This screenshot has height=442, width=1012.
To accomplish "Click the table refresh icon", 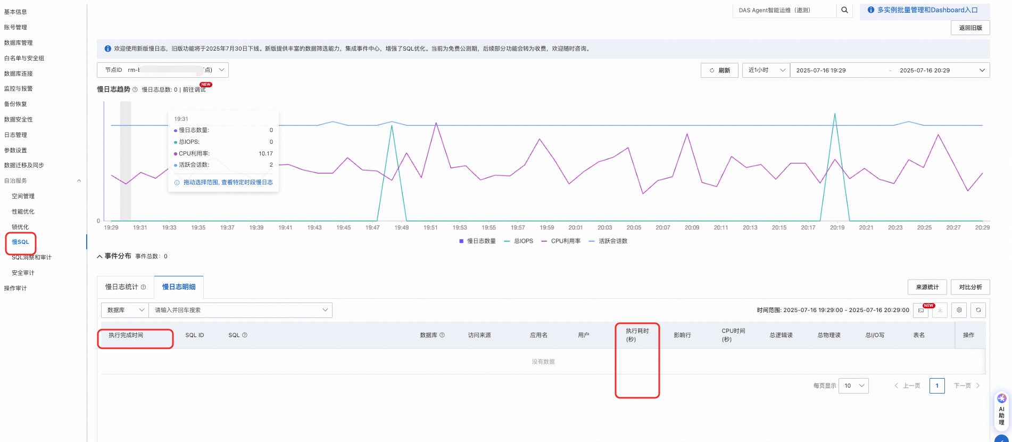I will point(978,310).
